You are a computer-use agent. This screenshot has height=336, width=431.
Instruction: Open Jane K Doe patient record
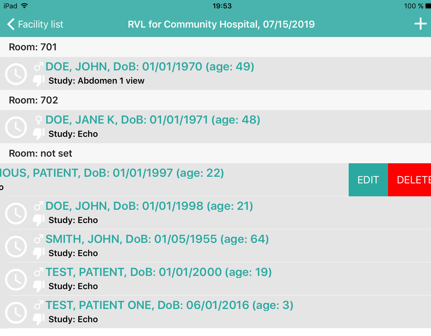tap(153, 120)
